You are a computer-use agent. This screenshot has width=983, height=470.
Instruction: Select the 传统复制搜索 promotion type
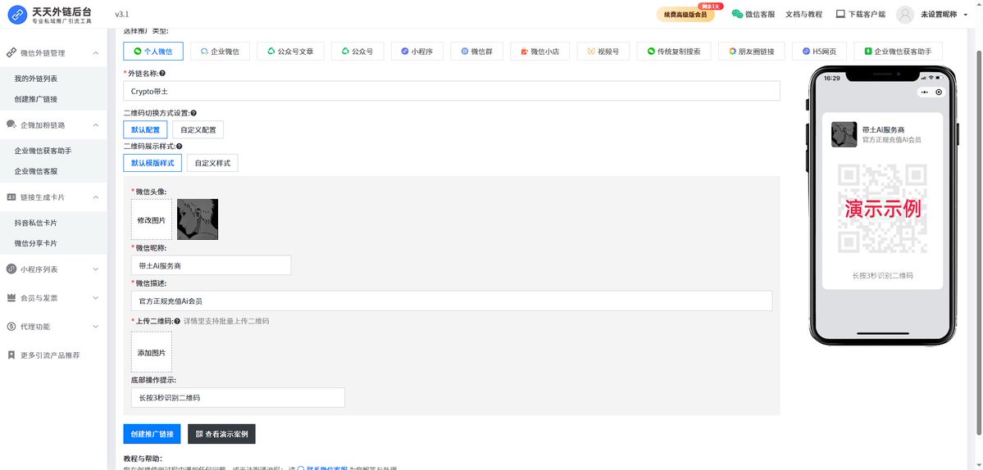pyautogui.click(x=674, y=52)
